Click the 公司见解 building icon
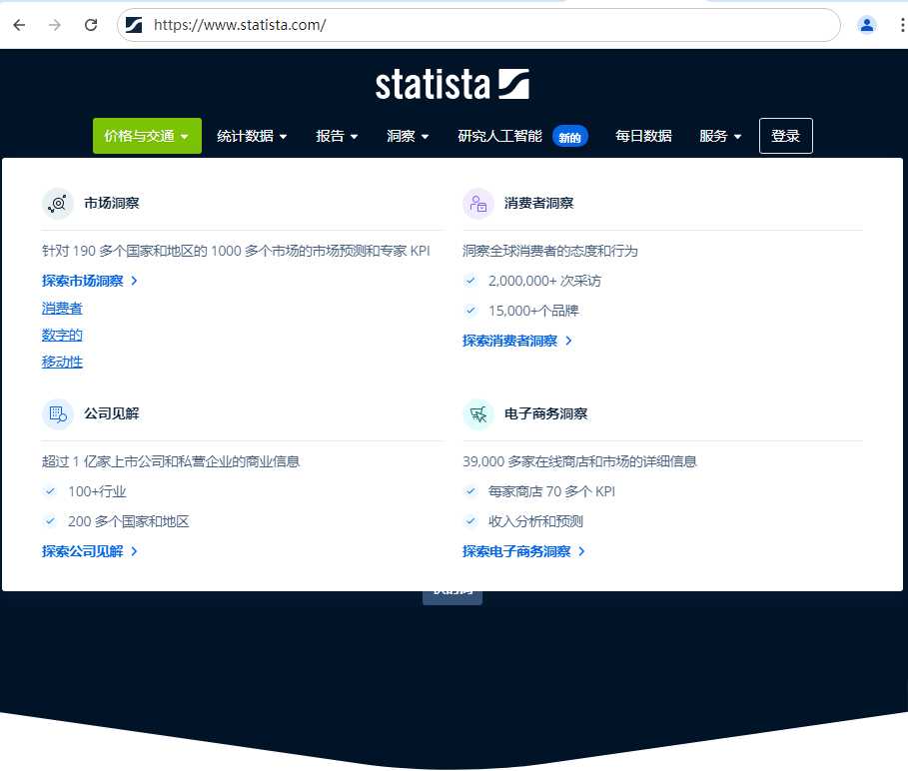 point(57,414)
